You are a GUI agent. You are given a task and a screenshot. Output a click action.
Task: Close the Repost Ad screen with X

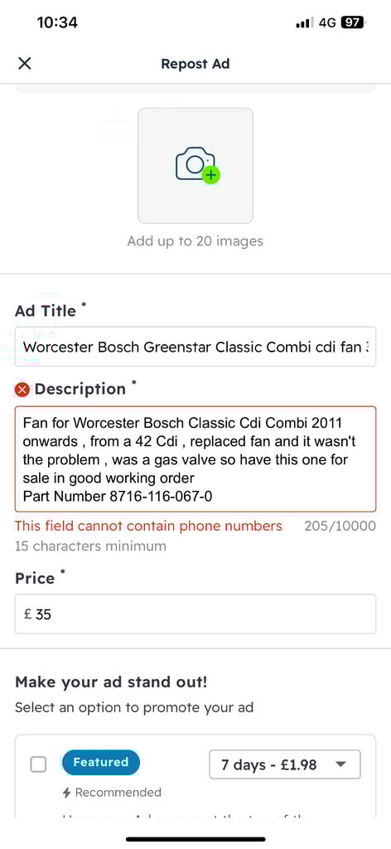click(x=24, y=63)
